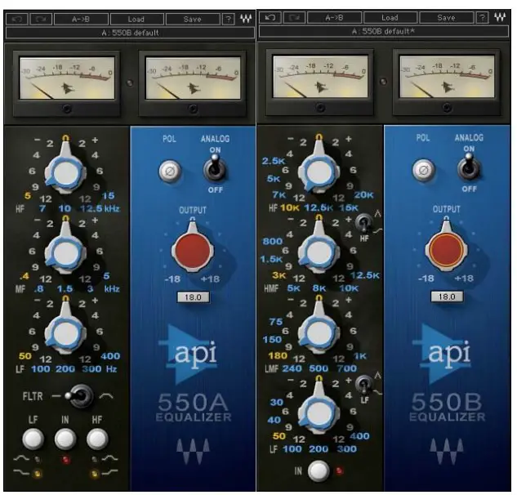The width and height of the screenshot is (517, 495).
Task: Click the red OUTPUT knob on 550B
Action: tap(446, 249)
